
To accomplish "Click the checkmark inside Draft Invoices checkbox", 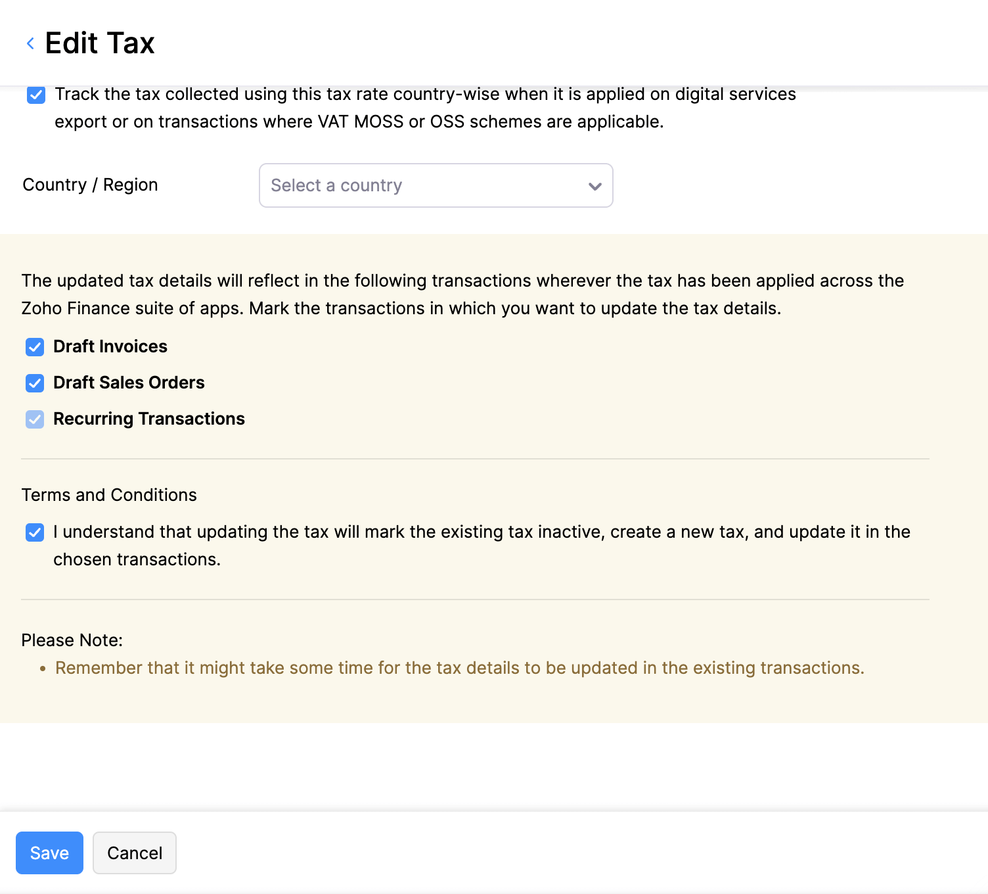I will [35, 346].
